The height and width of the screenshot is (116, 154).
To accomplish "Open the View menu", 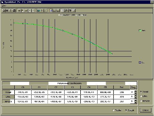I will 4,6.
